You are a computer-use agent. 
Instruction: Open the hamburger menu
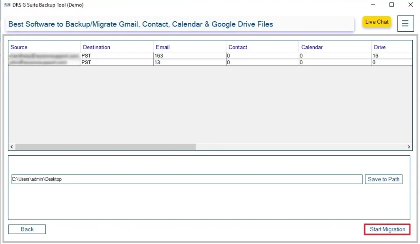[405, 23]
